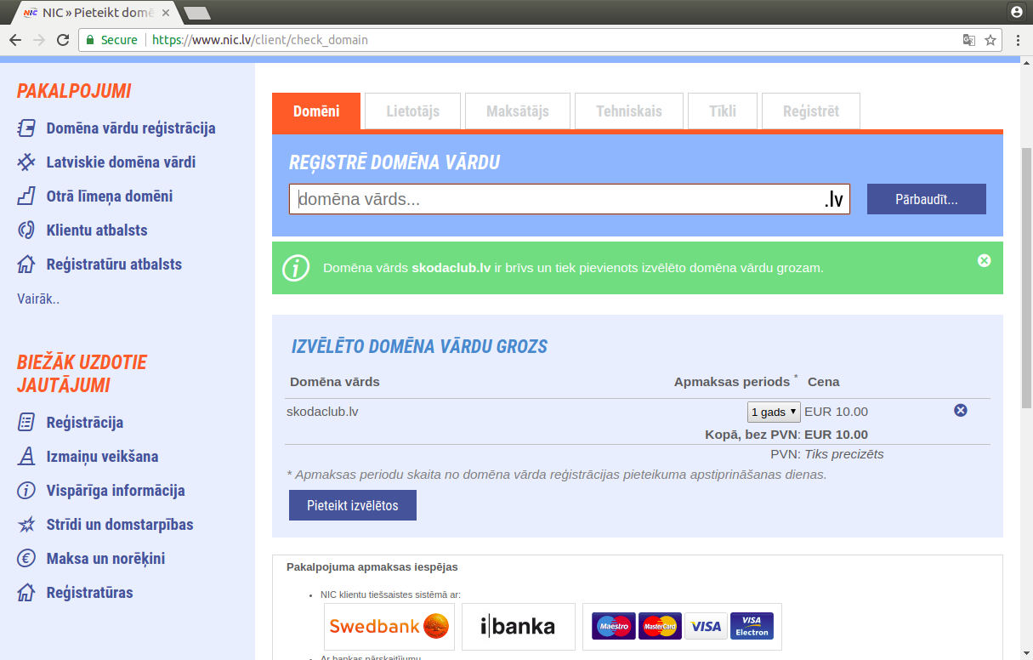The image size is (1033, 660).
Task: Dismiss the green domain available notification
Action: coord(985,260)
